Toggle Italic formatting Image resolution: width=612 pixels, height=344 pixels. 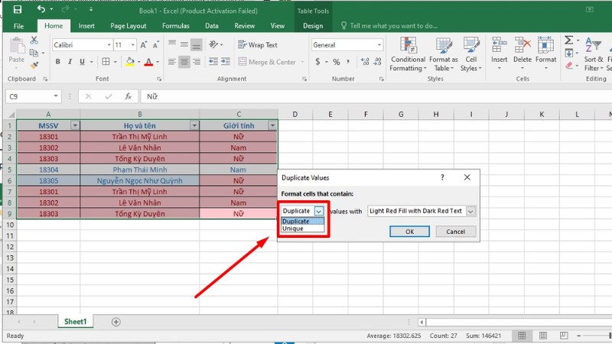70,62
